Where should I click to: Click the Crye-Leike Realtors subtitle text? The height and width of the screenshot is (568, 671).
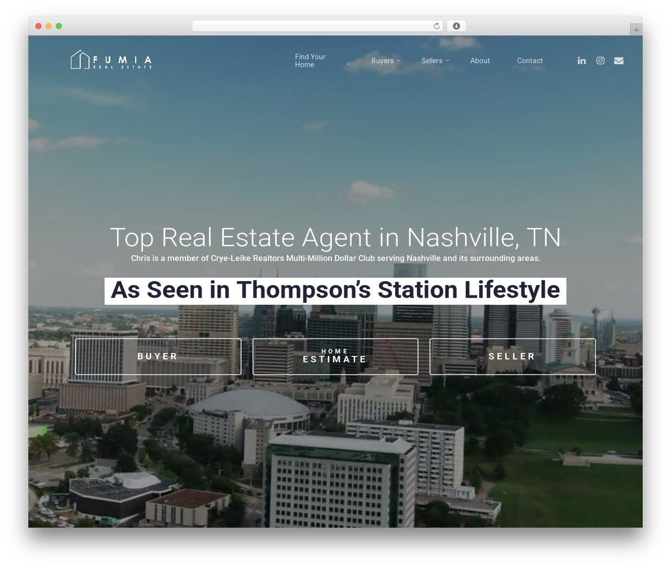click(335, 258)
